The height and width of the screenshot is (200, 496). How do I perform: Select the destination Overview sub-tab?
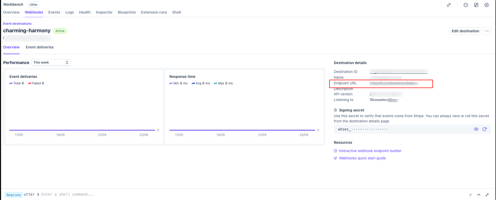pyautogui.click(x=11, y=47)
